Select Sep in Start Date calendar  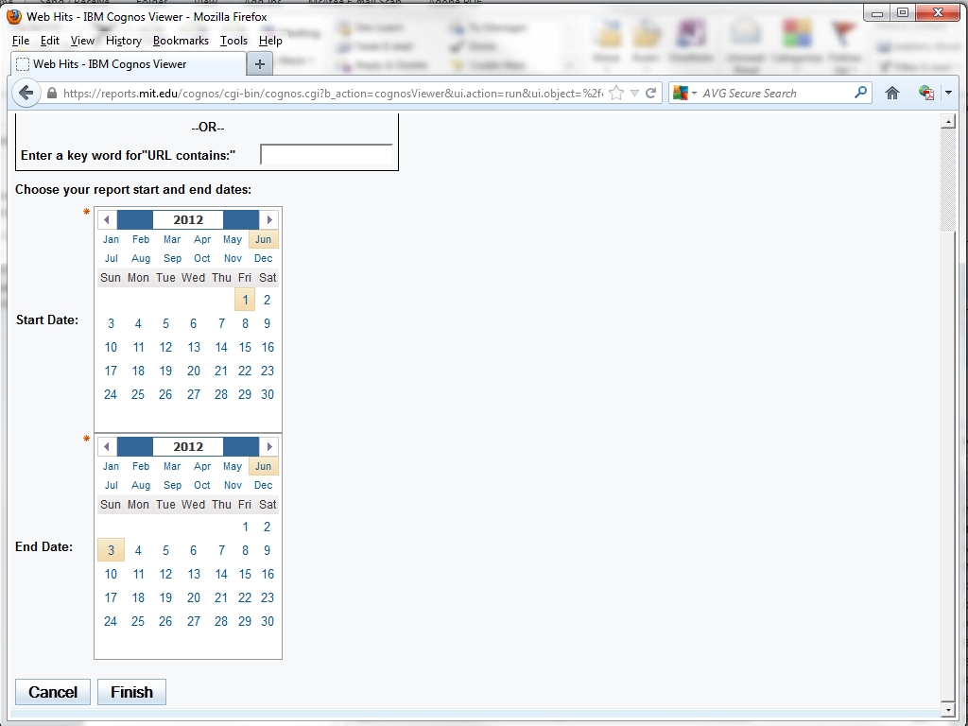click(172, 258)
